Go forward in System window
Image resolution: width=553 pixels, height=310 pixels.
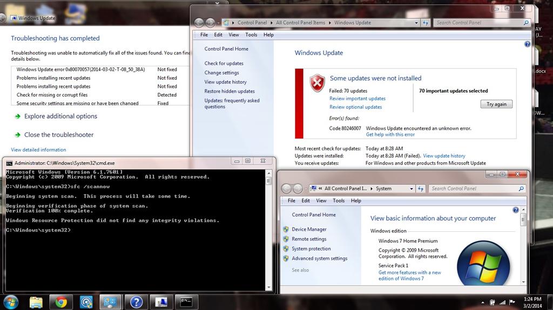tap(298, 189)
